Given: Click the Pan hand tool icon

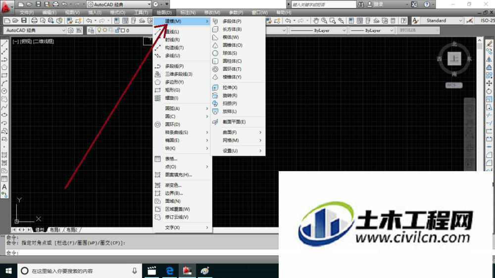Looking at the screenshot, I should point(316,20).
